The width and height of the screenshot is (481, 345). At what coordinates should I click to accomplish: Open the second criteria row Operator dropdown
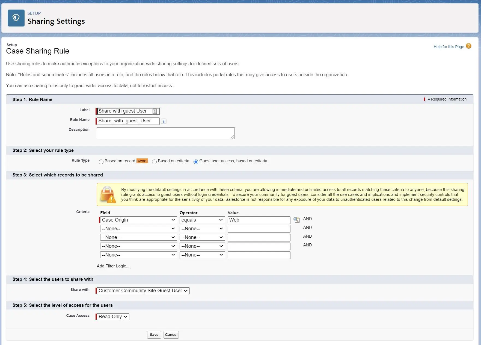(202, 229)
